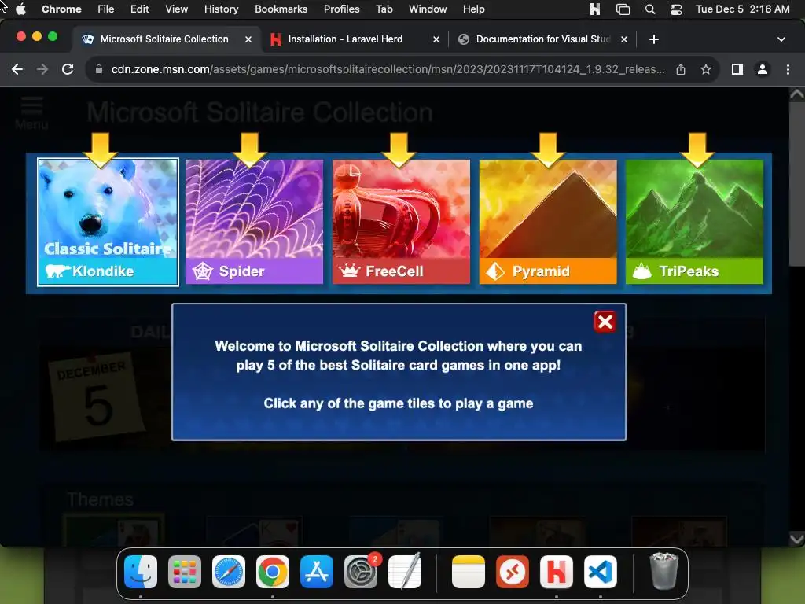The image size is (805, 604).
Task: Open App Store from the dock
Action: pos(317,572)
